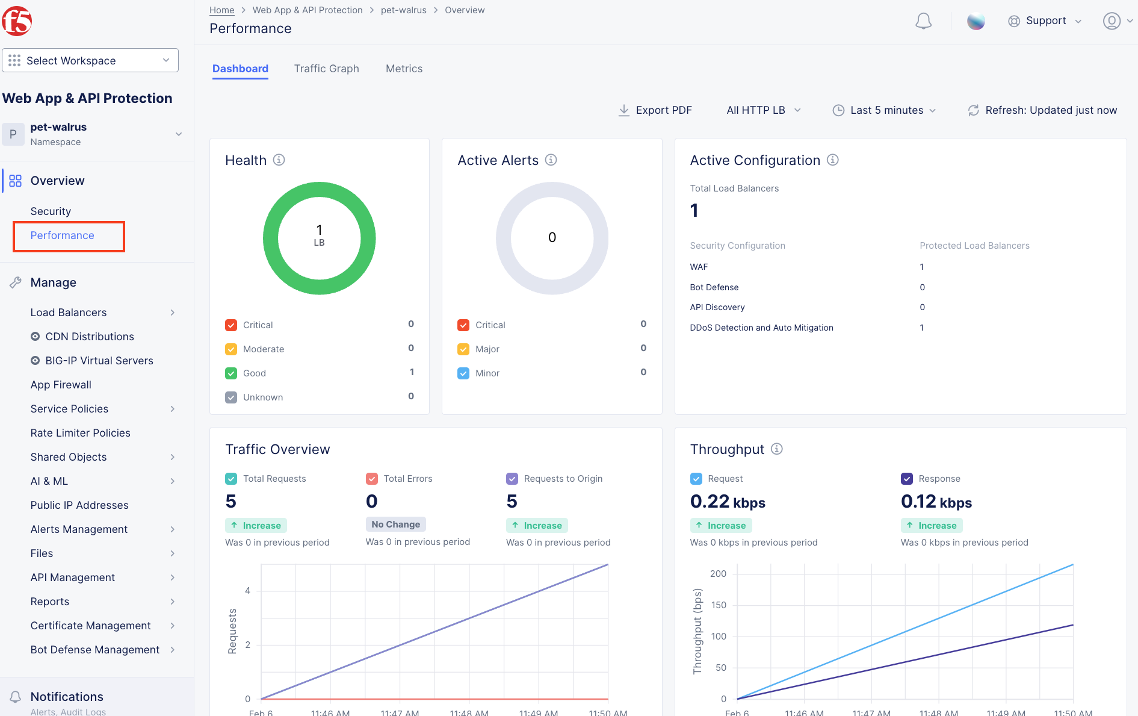Click the Manage wrench icon
This screenshot has height=716, width=1138.
(16, 282)
